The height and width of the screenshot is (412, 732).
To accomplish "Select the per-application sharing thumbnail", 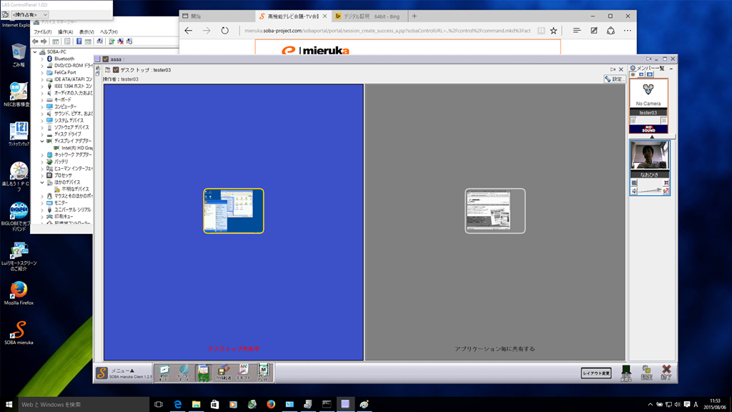I will (495, 211).
